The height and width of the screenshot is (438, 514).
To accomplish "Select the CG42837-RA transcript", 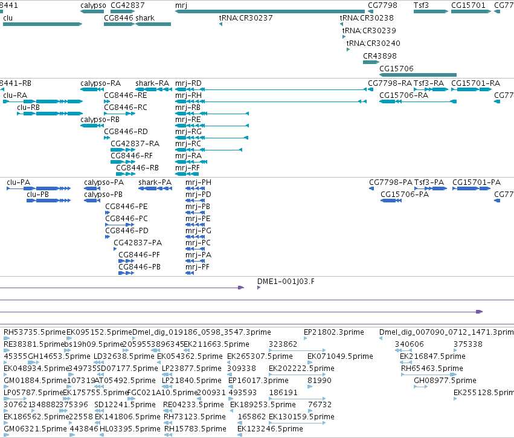I will point(123,150).
